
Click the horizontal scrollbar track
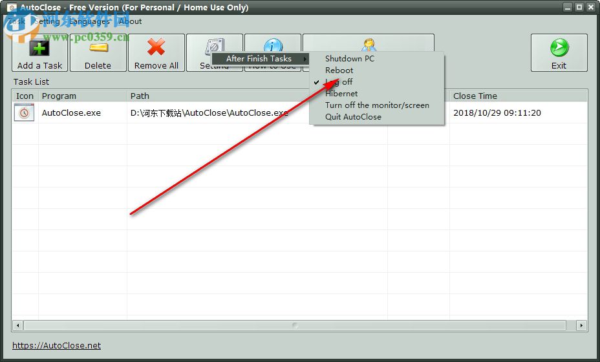[295, 326]
